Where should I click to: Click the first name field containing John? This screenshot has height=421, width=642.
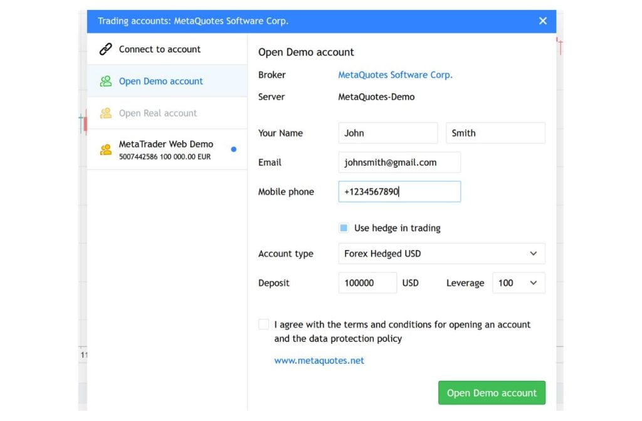click(387, 133)
